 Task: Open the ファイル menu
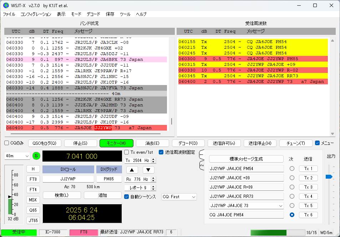pos(9,14)
